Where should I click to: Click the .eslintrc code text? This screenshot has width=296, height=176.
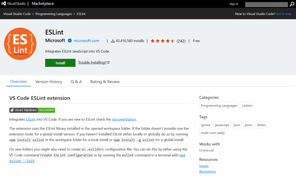[95, 149]
